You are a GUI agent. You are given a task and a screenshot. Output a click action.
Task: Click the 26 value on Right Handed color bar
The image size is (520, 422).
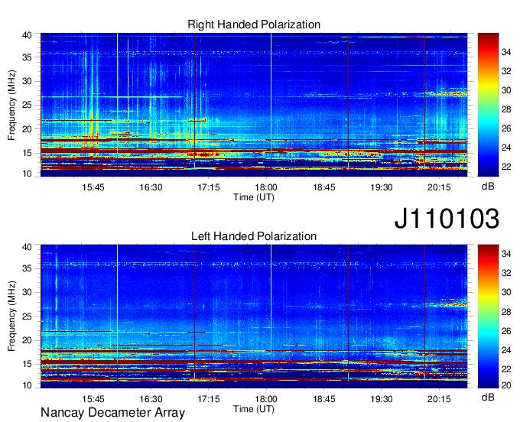pos(506,128)
